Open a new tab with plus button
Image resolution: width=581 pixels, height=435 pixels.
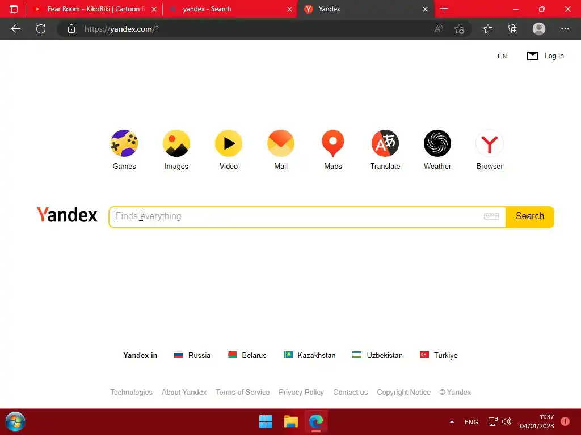pos(444,9)
